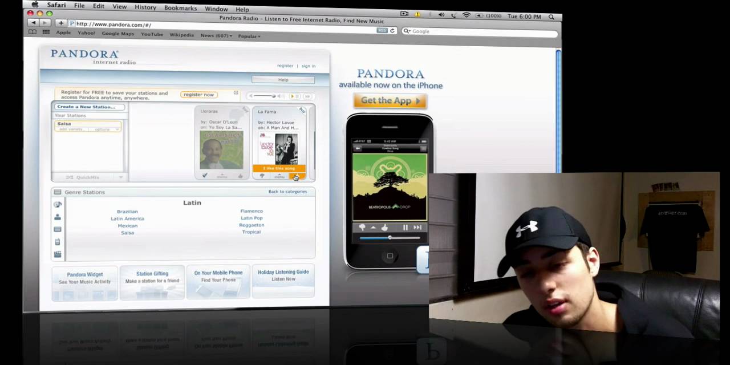Open the Safari menu
The height and width of the screenshot is (365, 730).
(x=56, y=6)
